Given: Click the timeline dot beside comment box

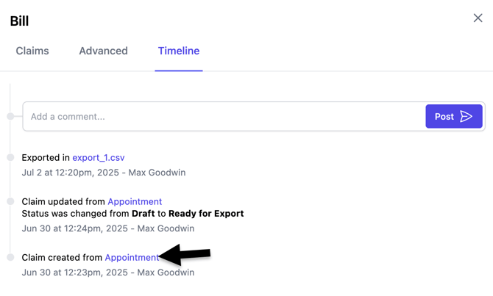Looking at the screenshot, I should click(10, 116).
